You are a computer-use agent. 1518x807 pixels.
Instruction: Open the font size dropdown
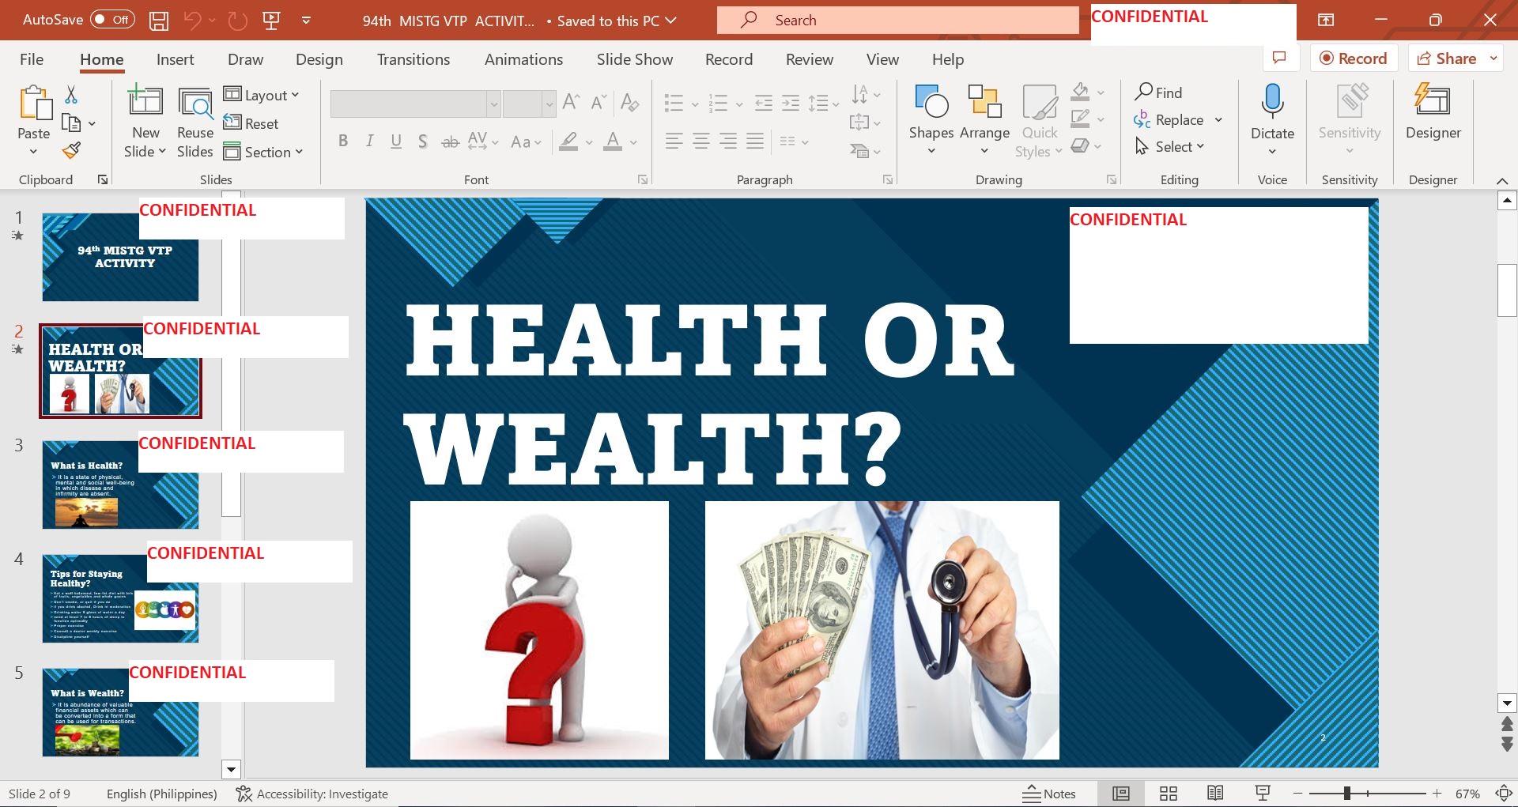click(549, 104)
